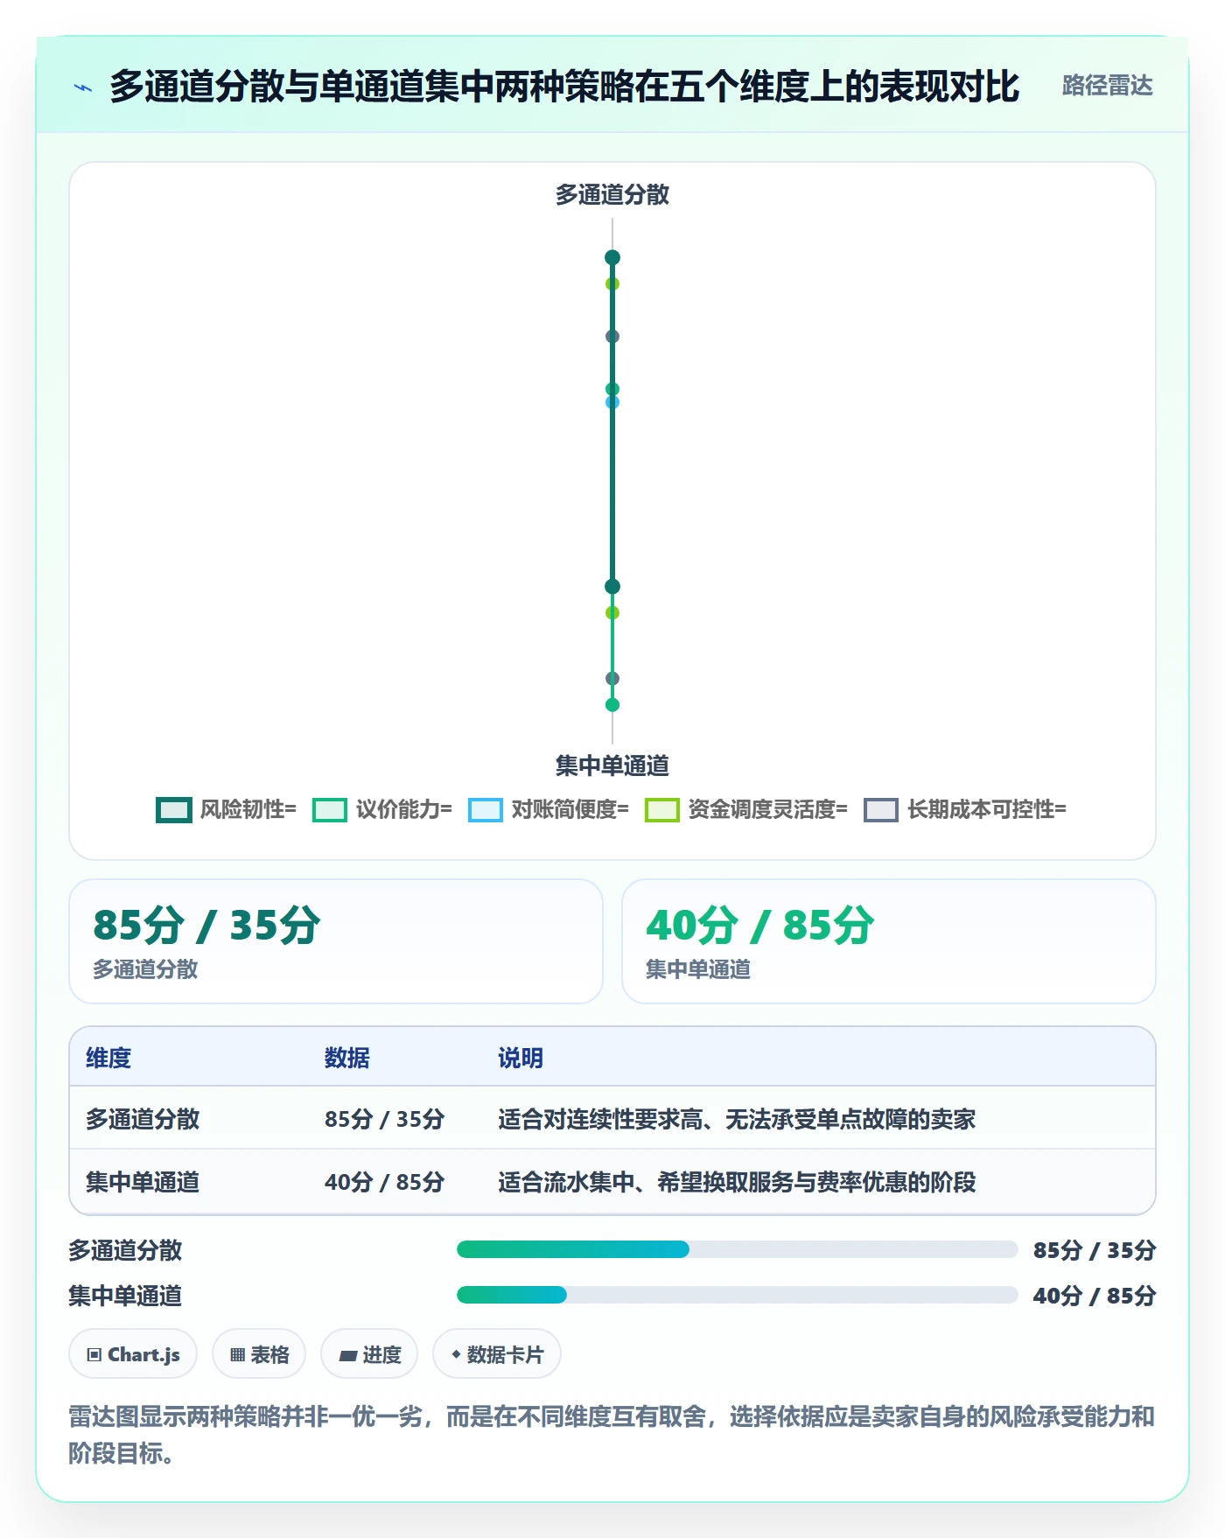Select the 数据卡片 chip
This screenshot has width=1225, height=1538.
[497, 1354]
